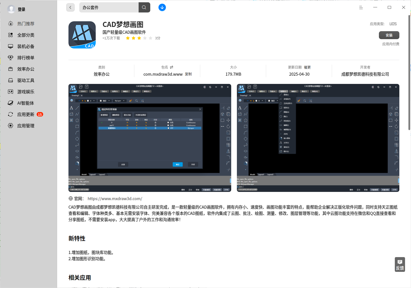Click the back arrow button

[x=70, y=7]
